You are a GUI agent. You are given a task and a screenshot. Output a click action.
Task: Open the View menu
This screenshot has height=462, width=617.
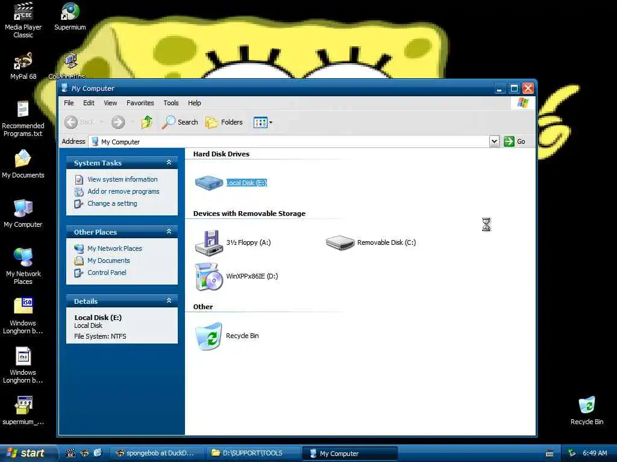[110, 103]
